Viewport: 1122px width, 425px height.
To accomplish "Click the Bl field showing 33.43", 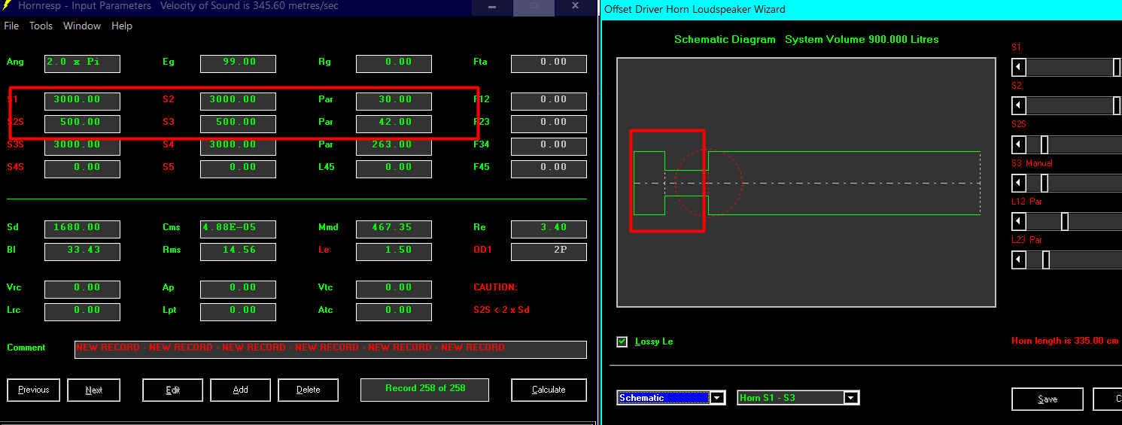I will click(x=82, y=251).
